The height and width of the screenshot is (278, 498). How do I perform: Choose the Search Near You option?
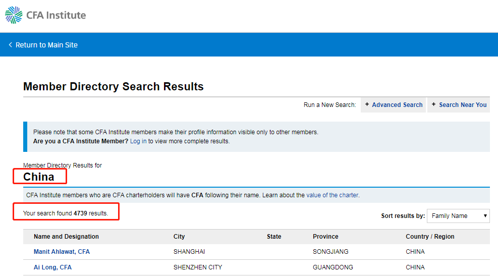tap(463, 105)
